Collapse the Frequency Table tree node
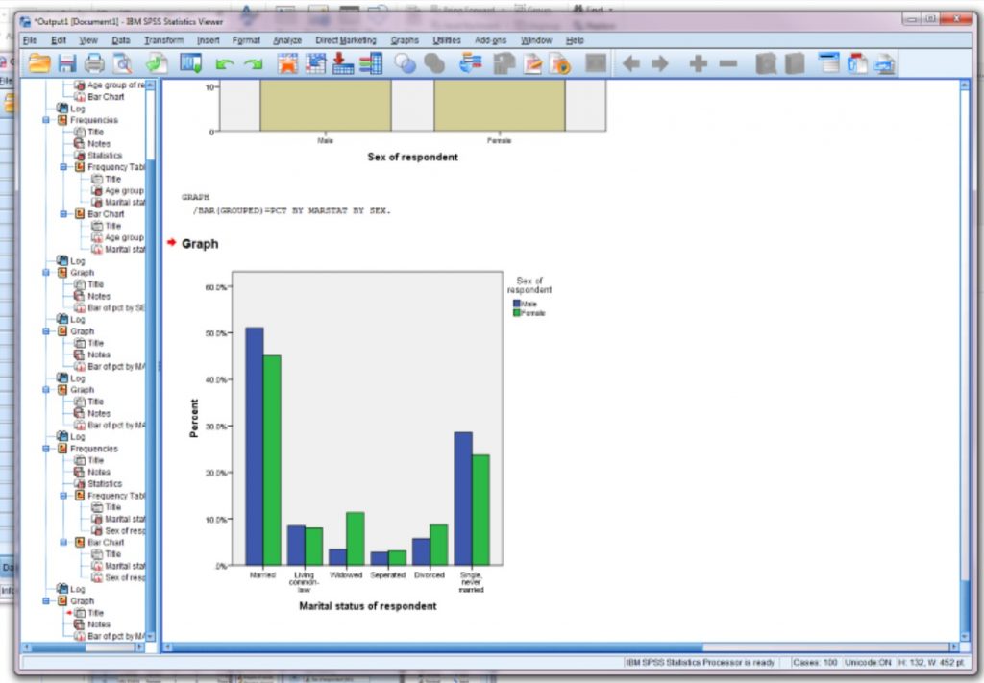 (x=63, y=166)
